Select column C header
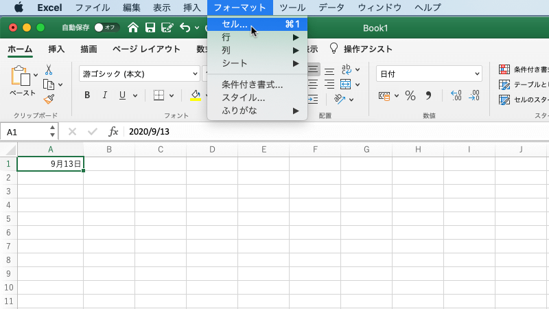 pyautogui.click(x=161, y=150)
